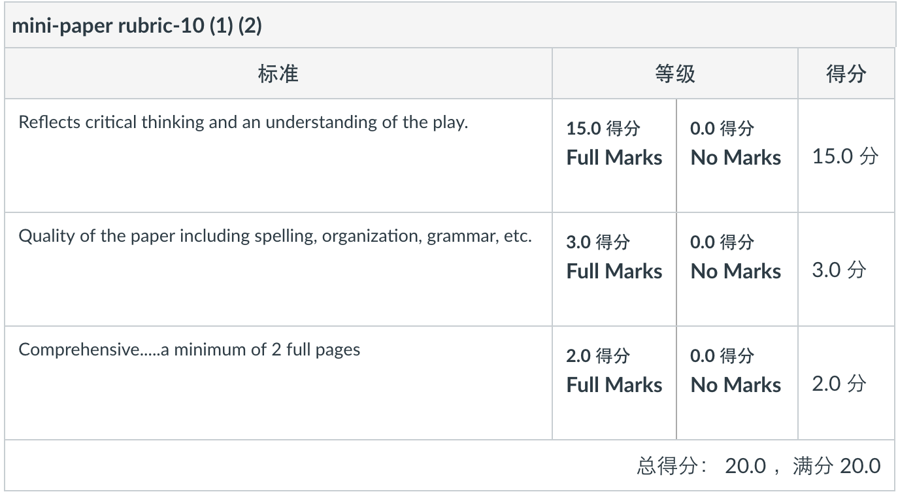Click the 3.0 得分 points label
The height and width of the screenshot is (494, 898).
(598, 242)
